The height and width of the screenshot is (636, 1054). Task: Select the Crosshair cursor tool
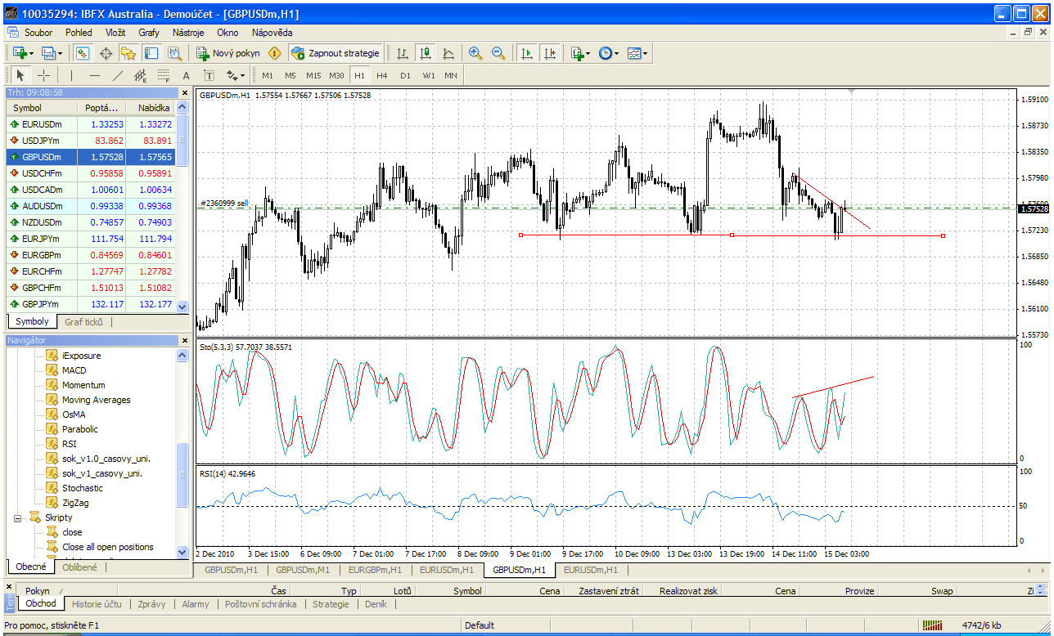coord(44,75)
